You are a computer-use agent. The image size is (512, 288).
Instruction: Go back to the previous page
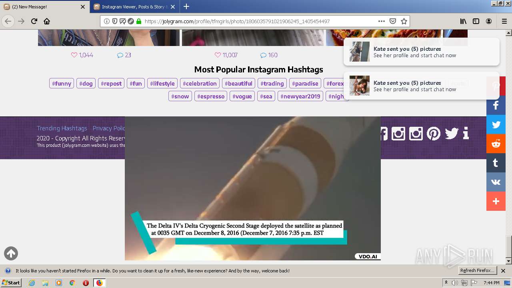8,21
